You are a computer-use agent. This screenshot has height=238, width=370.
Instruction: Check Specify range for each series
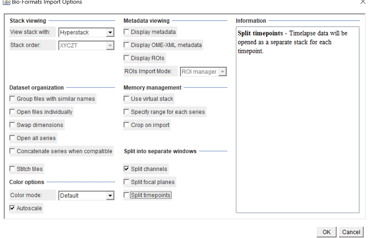tap(126, 112)
